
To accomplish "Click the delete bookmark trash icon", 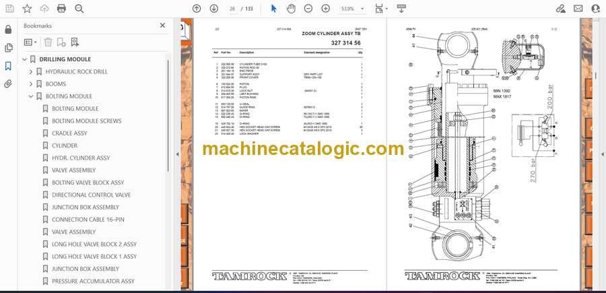I will 48,42.
